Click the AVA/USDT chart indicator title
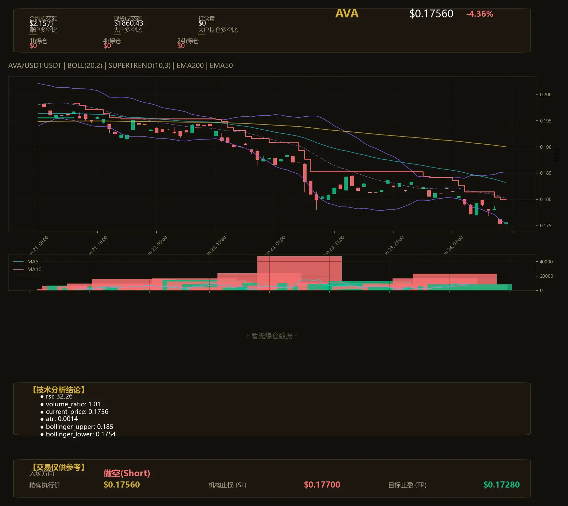Viewport: 568px width, 506px height. (x=120, y=66)
